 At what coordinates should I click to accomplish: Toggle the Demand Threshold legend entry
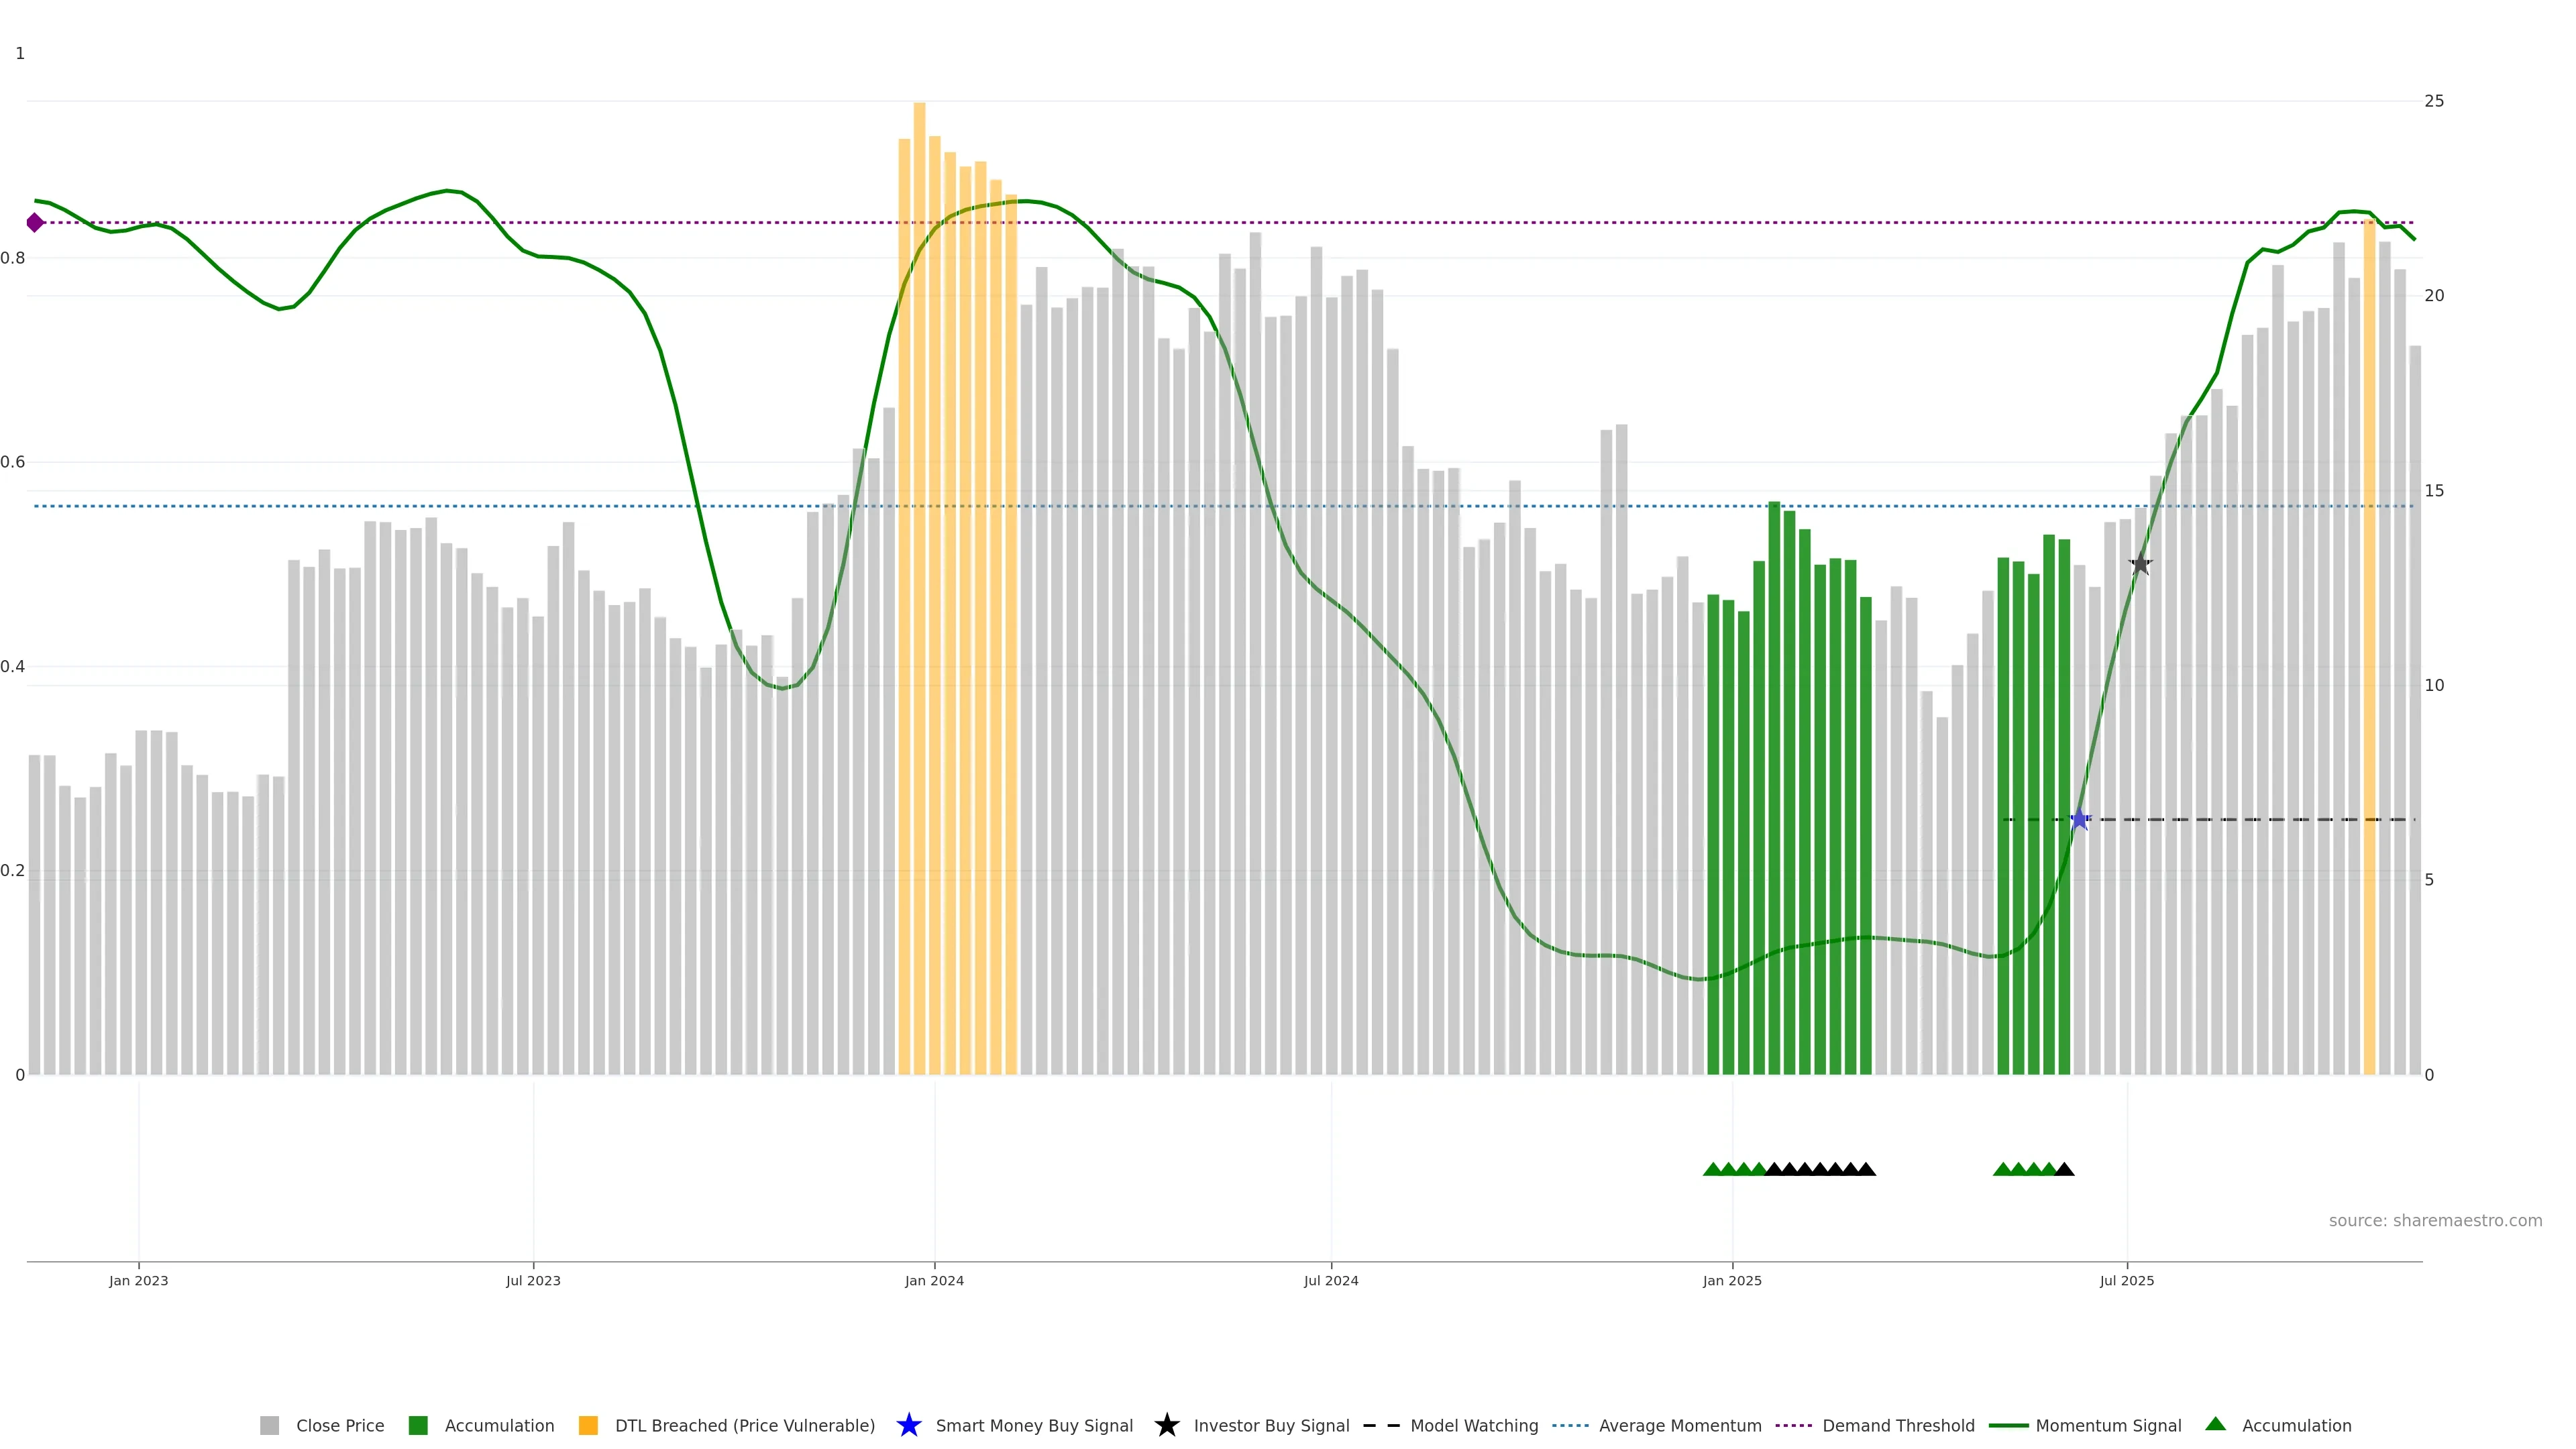click(1897, 1425)
